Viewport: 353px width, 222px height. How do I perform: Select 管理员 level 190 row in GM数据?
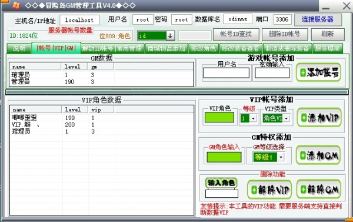click(101, 82)
